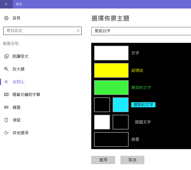Image resolution: width=191 pixels, height=170 pixels.
Task: Pick the black swatch next to 按鈕文字
Action: click(x=121, y=122)
